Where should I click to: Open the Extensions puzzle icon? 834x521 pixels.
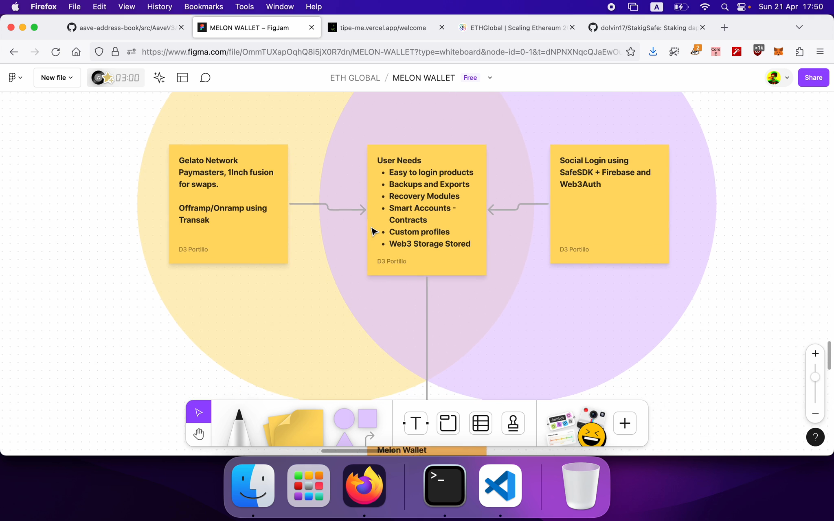tap(799, 52)
